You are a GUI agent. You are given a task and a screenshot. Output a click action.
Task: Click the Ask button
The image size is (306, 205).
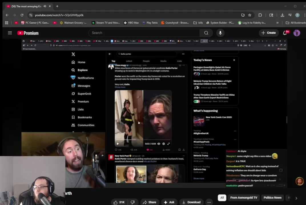[169, 202]
